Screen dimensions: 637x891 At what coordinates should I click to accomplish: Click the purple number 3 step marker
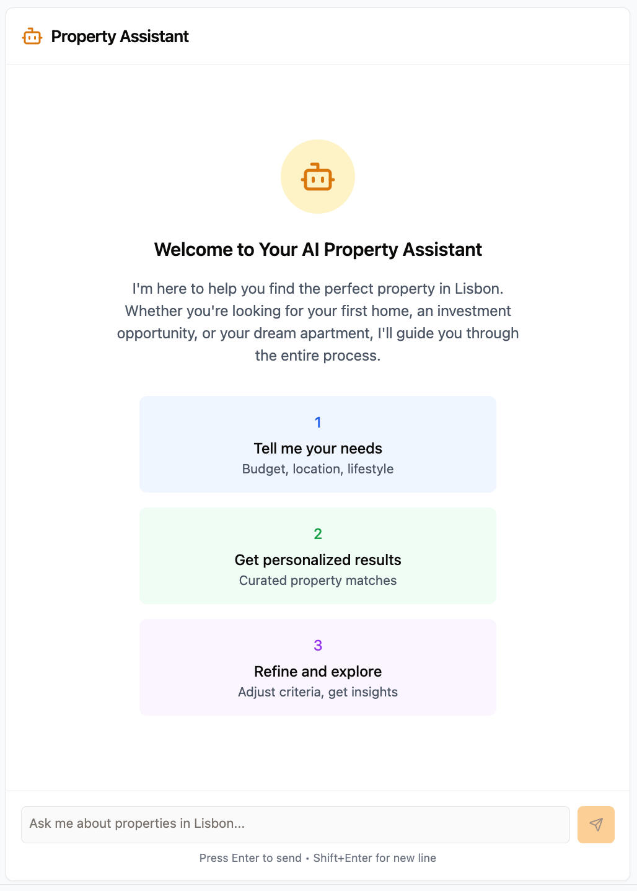tap(318, 646)
